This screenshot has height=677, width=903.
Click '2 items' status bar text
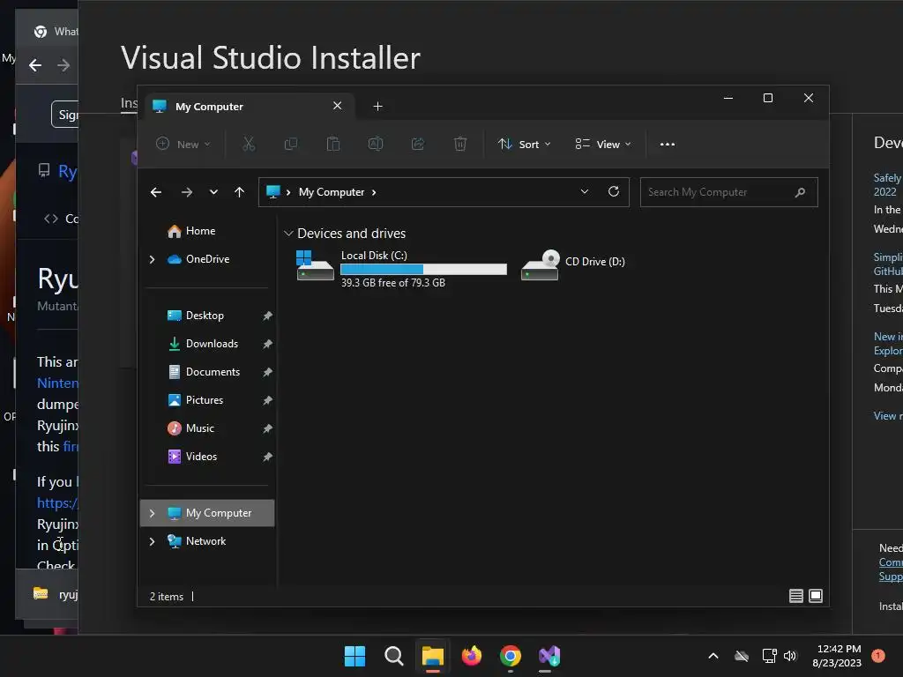click(x=167, y=597)
